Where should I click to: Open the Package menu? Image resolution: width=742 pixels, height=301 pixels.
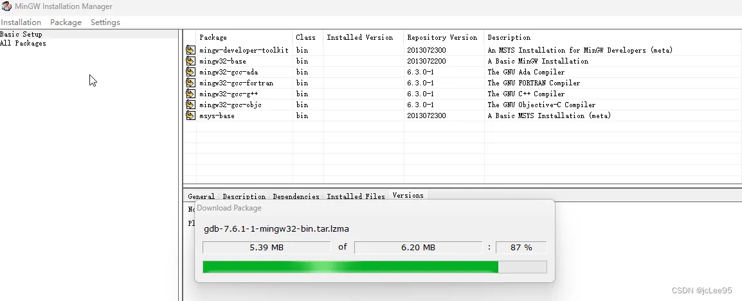tap(66, 22)
